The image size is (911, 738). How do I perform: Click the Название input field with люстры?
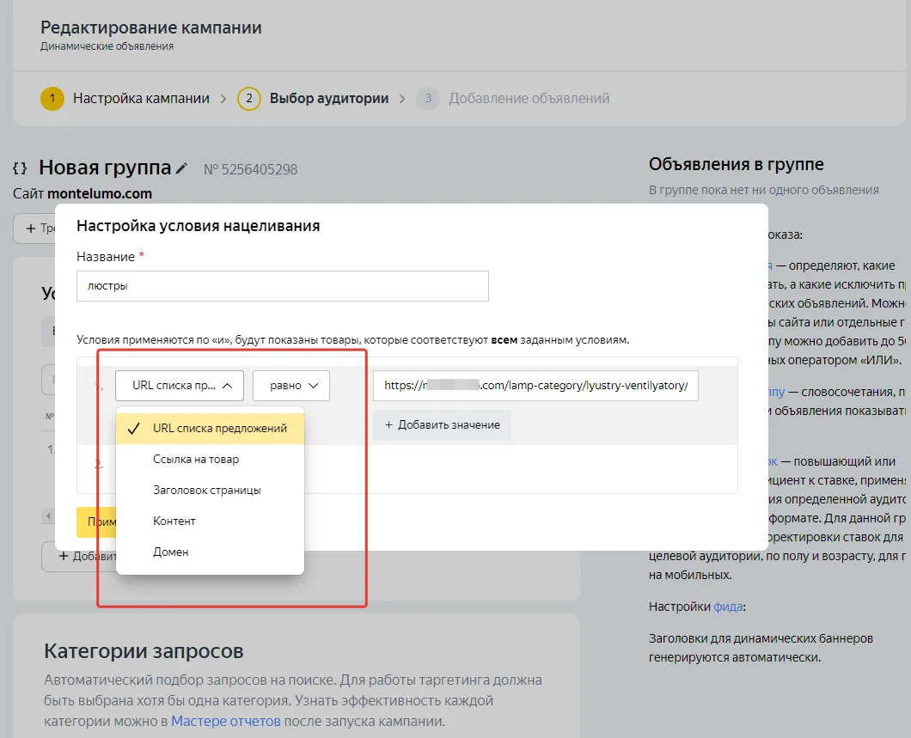coord(283,286)
